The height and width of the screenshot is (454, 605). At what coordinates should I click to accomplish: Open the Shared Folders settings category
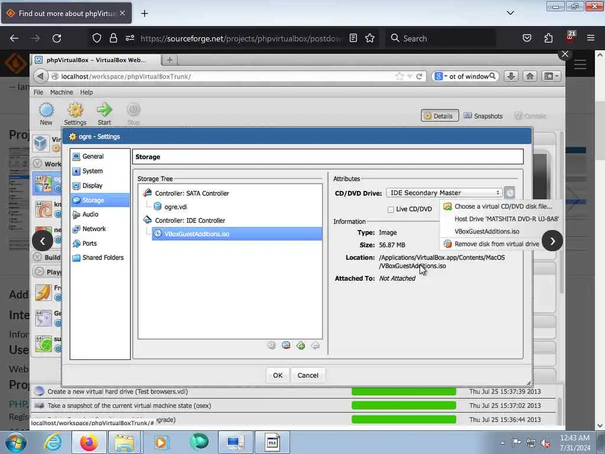(x=100, y=258)
